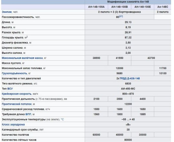Open the °C temperature unit link

(62, 119)
